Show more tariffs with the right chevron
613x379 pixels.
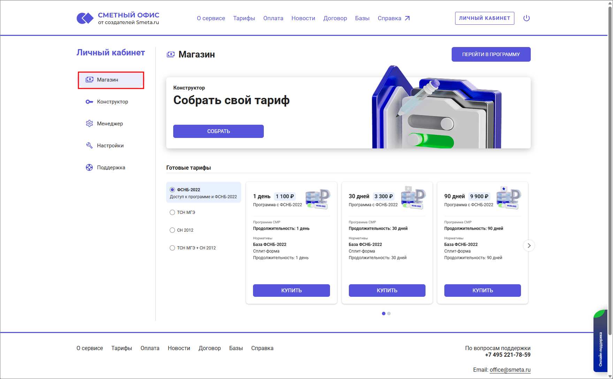[529, 246]
